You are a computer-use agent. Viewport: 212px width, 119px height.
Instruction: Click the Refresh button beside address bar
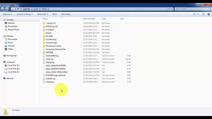172,9
